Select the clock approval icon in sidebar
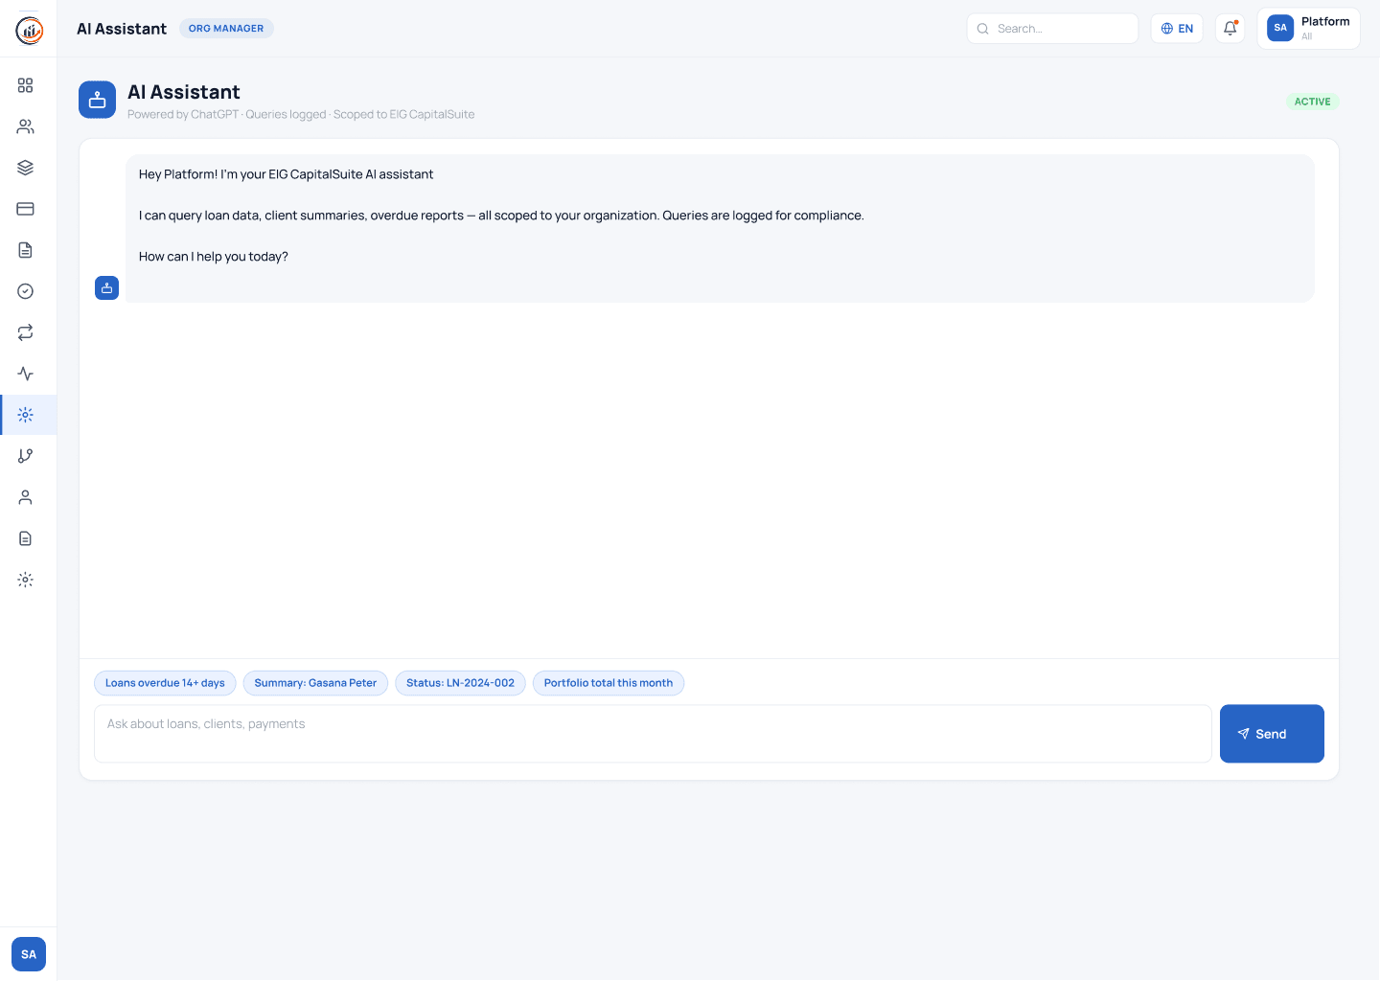Image resolution: width=1380 pixels, height=981 pixels. 25,290
